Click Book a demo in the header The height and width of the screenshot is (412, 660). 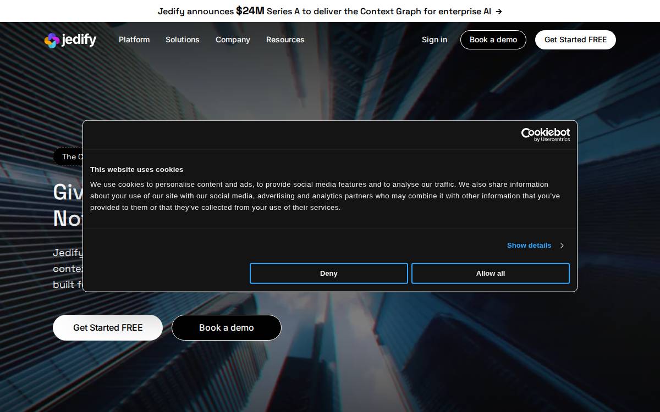tap(493, 40)
